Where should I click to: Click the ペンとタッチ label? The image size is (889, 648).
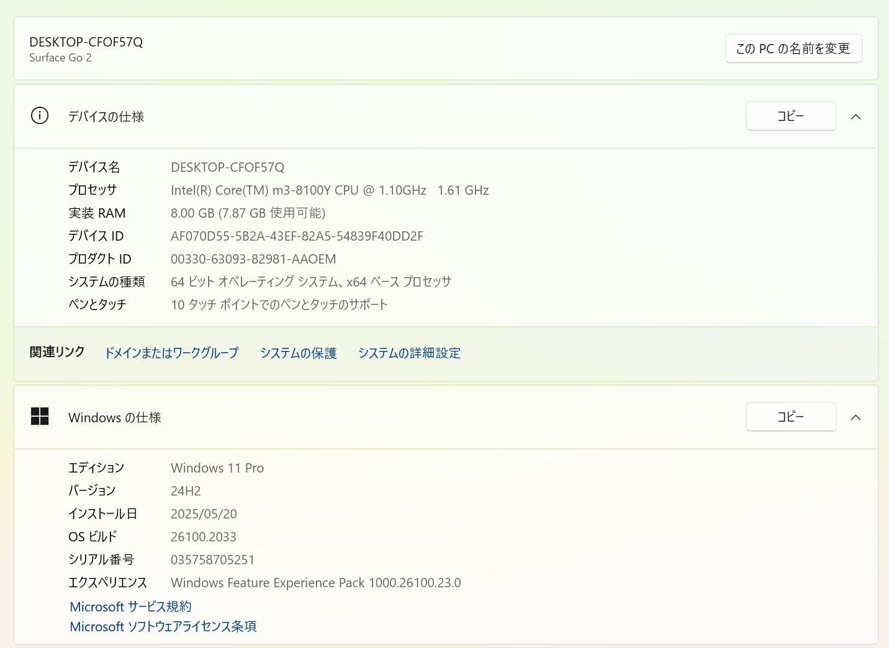point(97,304)
